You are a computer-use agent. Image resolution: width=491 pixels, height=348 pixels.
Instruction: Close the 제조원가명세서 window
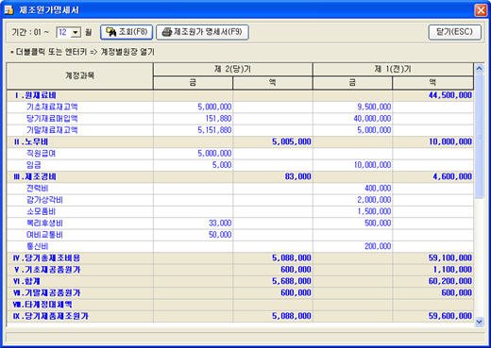click(x=481, y=10)
